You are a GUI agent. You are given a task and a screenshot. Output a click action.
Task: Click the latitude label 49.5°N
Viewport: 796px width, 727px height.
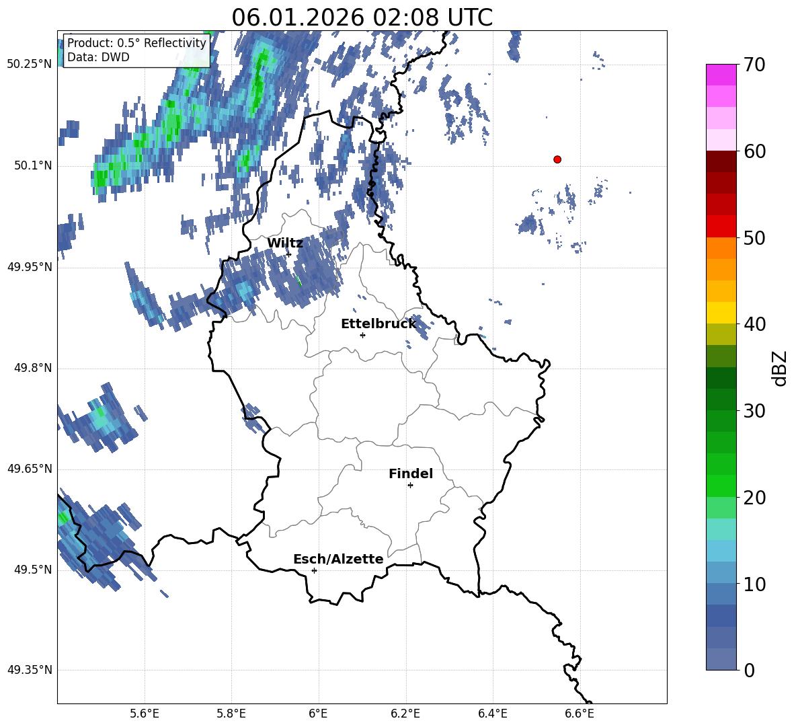coord(33,570)
